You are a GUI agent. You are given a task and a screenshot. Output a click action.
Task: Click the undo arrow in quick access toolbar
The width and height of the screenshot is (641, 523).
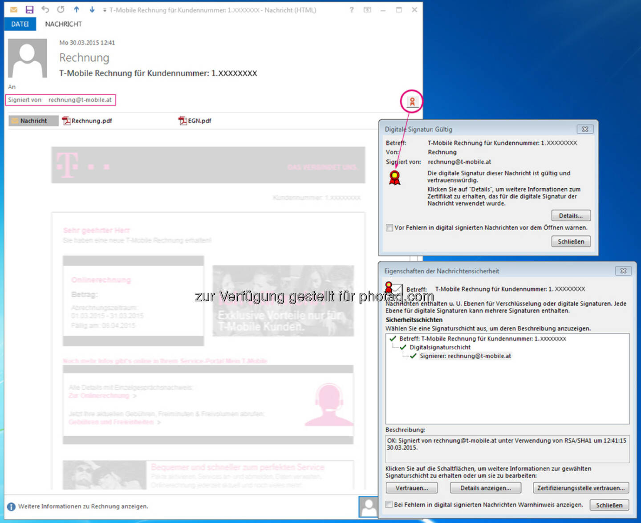coord(45,9)
